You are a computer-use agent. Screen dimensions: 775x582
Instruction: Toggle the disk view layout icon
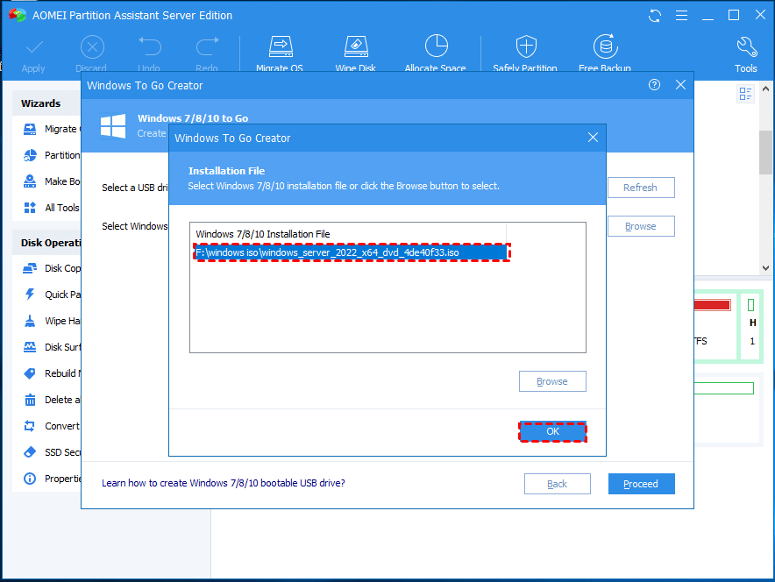point(745,94)
